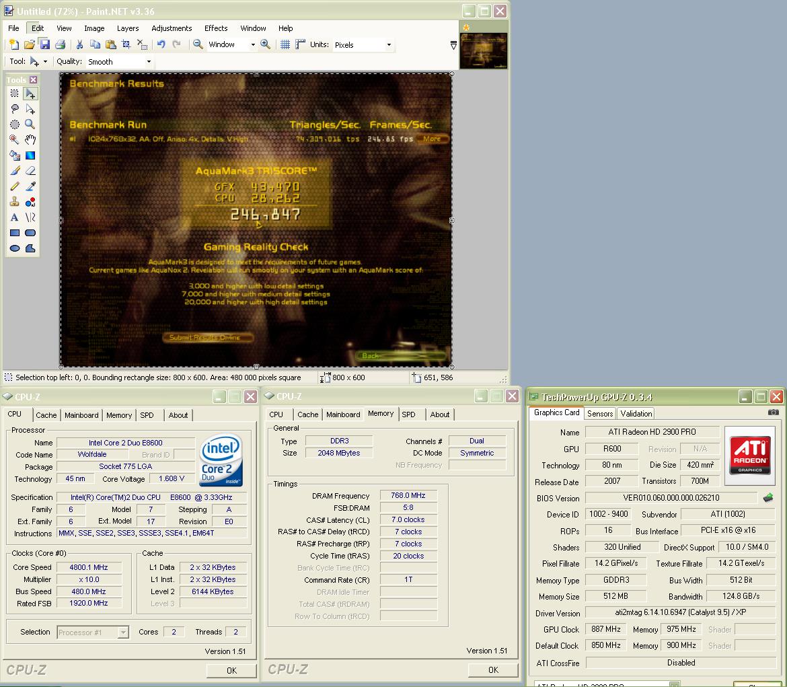787x687 pixels.
Task: Paste from clipboard in the Paint.NET toolbar
Action: coord(110,44)
